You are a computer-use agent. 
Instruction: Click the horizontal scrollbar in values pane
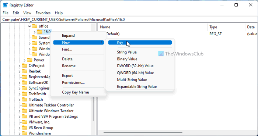[x=143, y=133]
